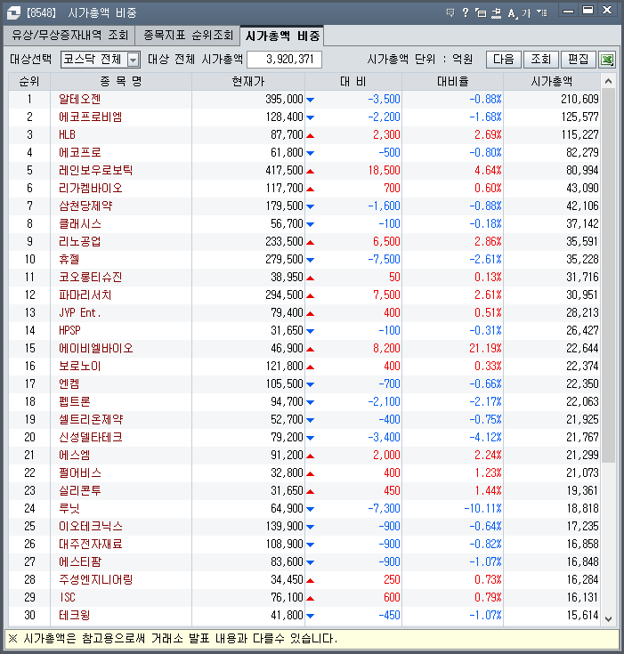Click the detach window icon in title bar
Image resolution: width=624 pixels, height=654 pixels.
coord(481,13)
